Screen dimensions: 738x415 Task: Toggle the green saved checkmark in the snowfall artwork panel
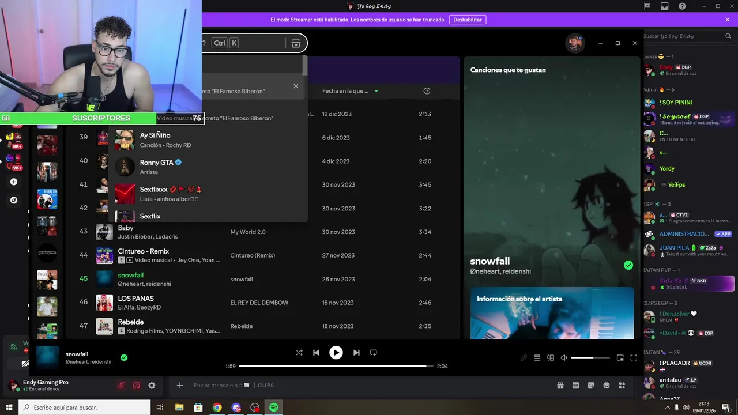click(628, 265)
